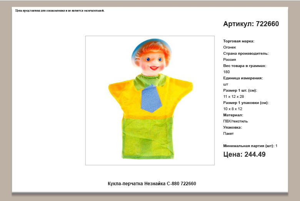Click the brand value 'Огонек'
This screenshot has height=201, width=300.
(x=229, y=47)
